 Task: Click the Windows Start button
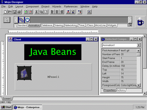click(x=6, y=107)
